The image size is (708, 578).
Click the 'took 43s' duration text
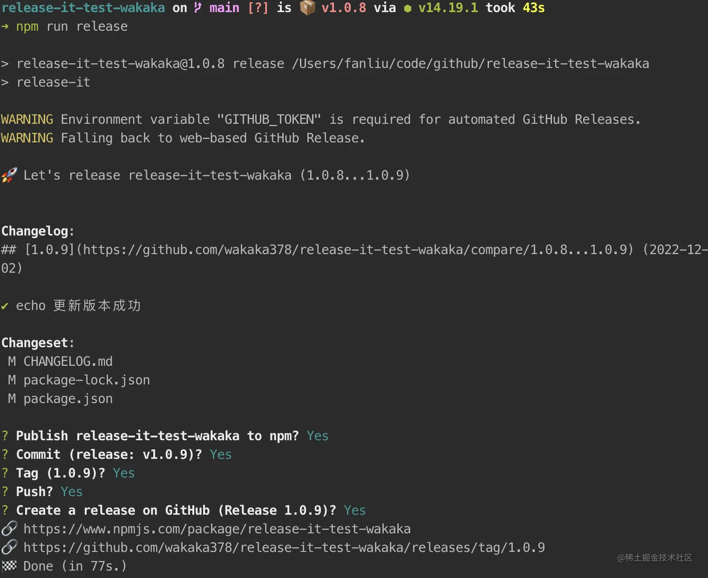pyautogui.click(x=515, y=7)
